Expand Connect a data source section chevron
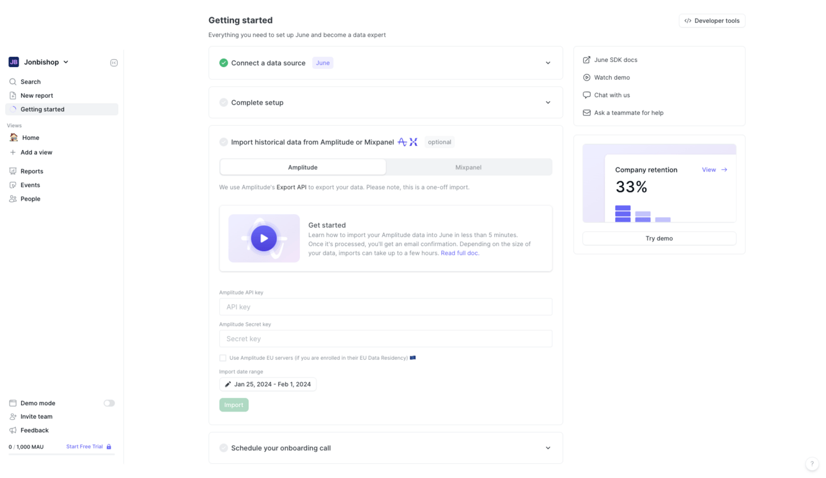 548,63
